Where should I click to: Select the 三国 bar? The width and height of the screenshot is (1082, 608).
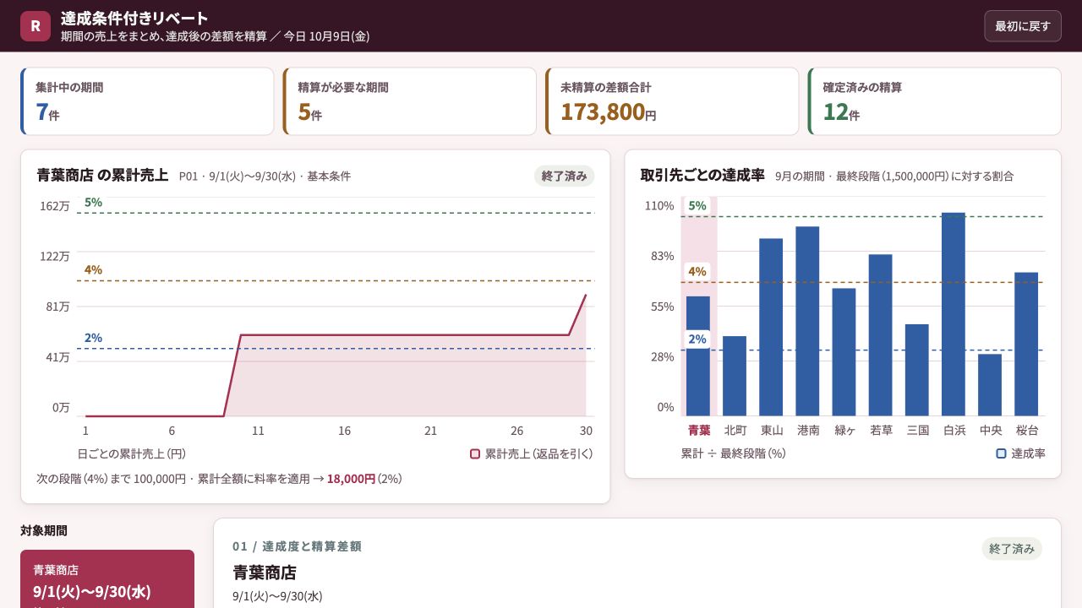[917, 370]
